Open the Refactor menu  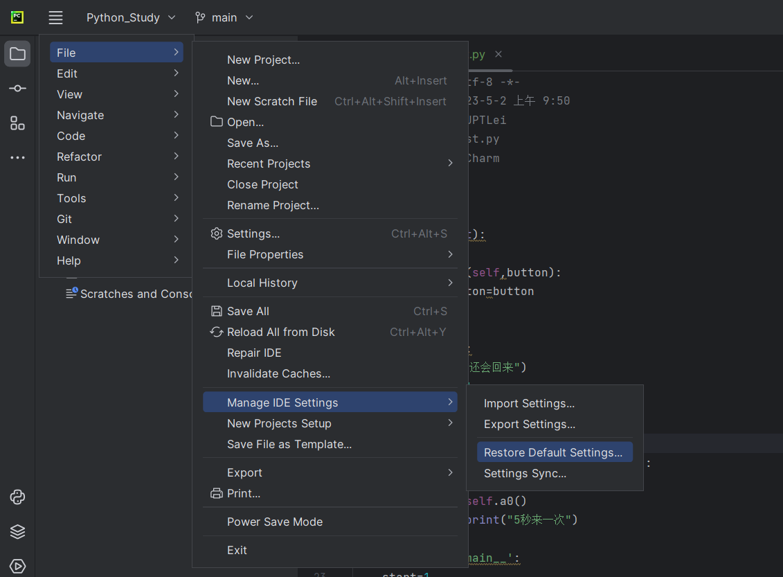pos(116,157)
